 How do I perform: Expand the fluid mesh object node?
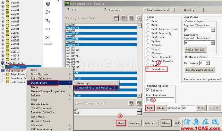coord(3,67)
